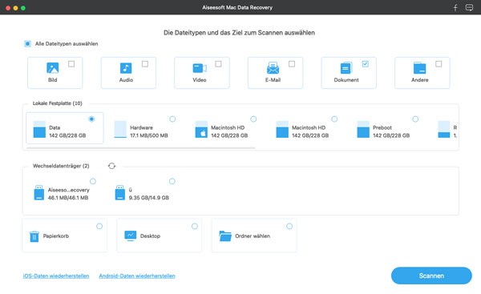Click the Hardware drive icon
The height and width of the screenshot is (294, 481).
pos(120,129)
